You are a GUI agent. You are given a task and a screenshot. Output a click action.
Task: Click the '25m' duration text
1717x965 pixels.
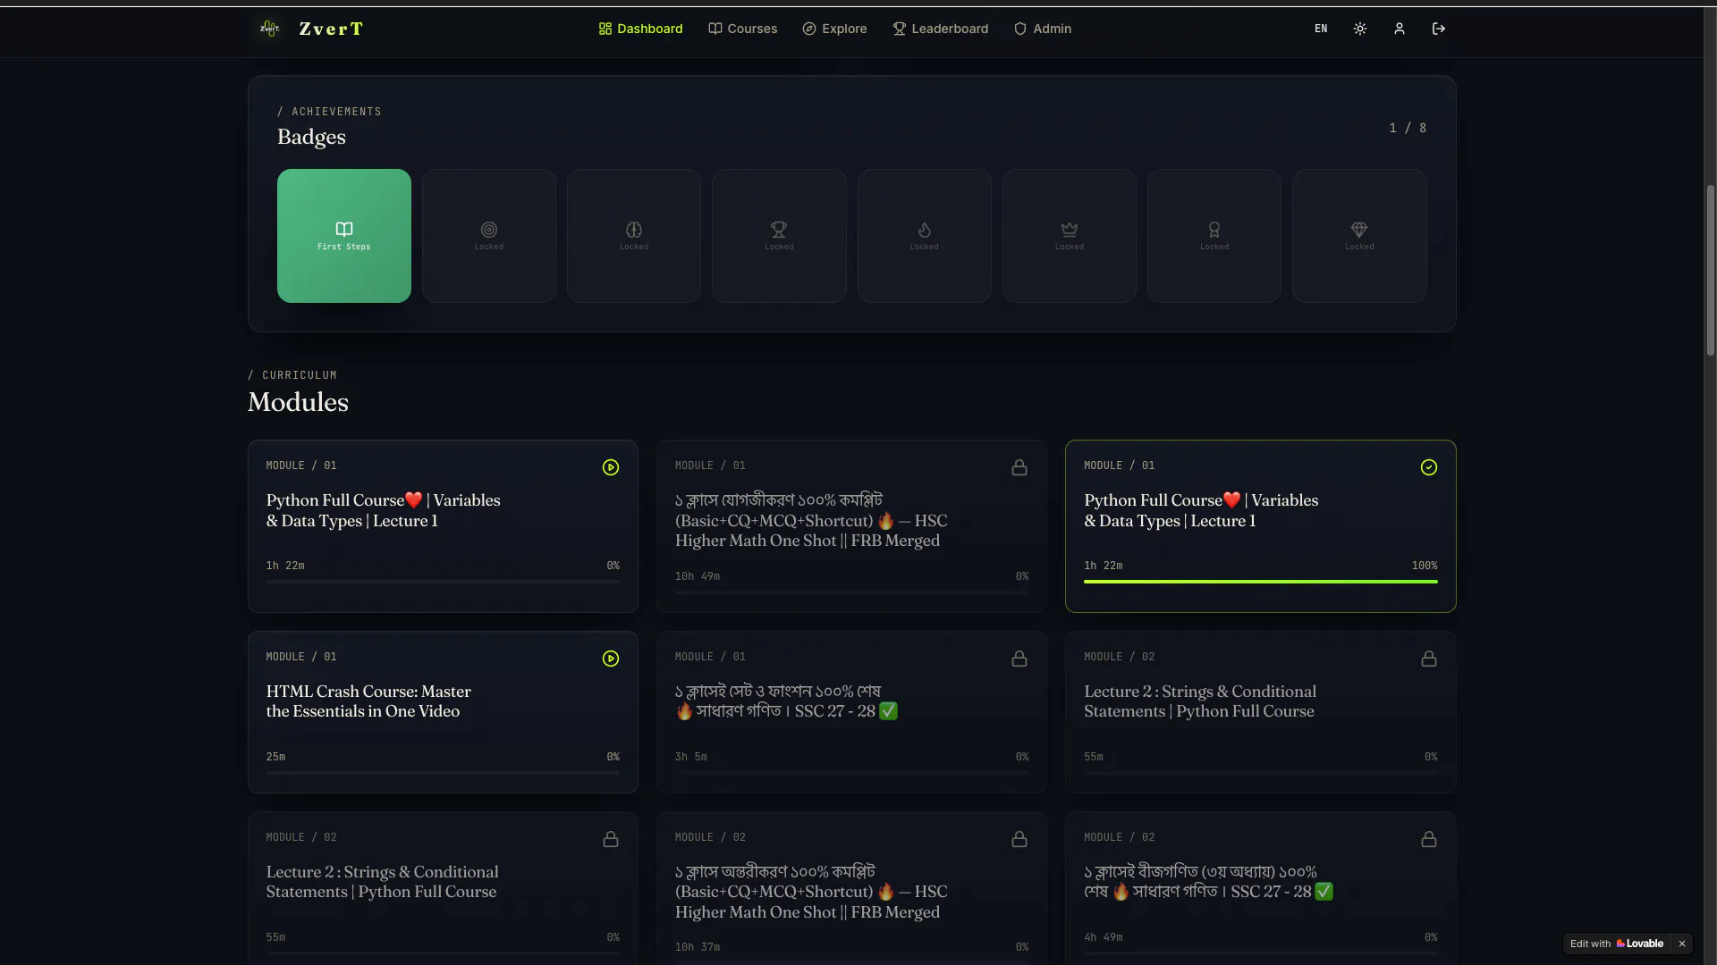coord(275,757)
